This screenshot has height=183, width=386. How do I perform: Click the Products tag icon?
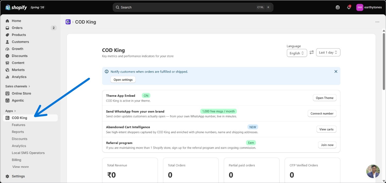(7, 35)
